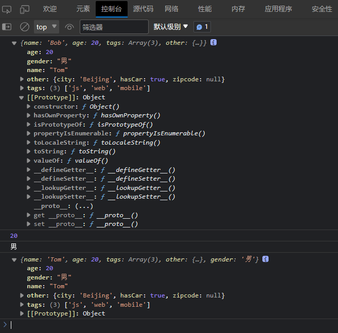Click age: 20 in first object
This screenshot has height=333, width=338.
40,52
